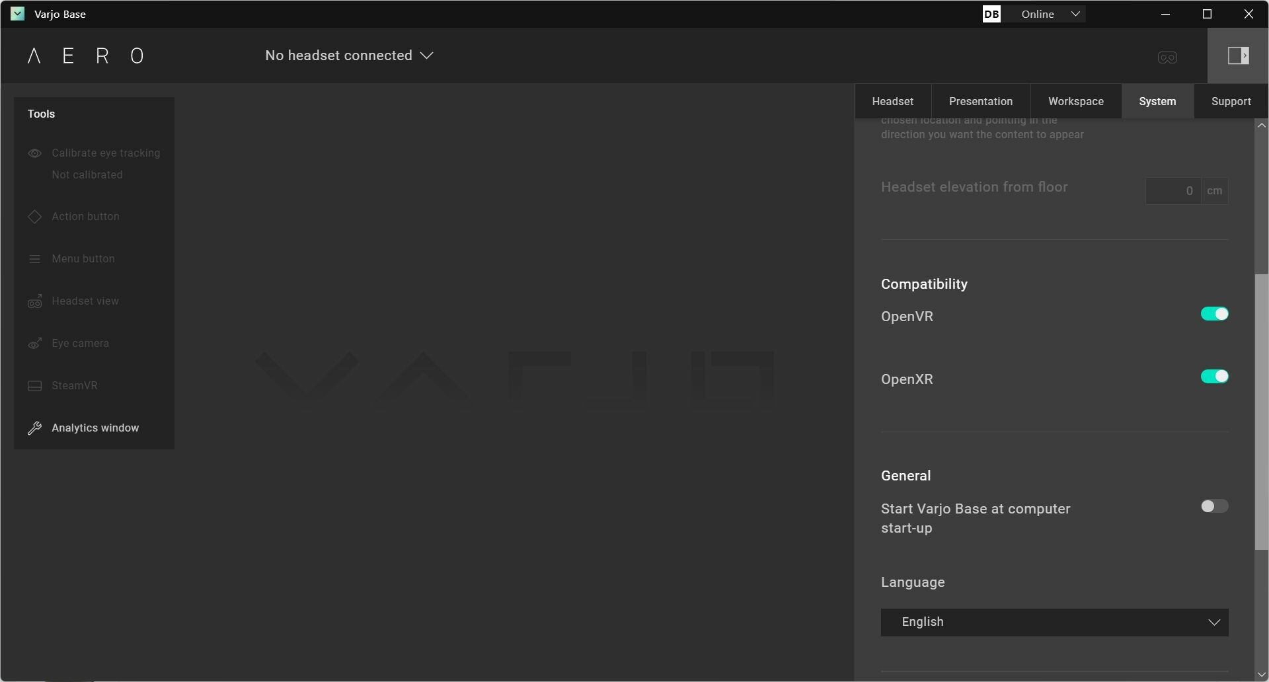
Task: Click the Not calibrated status text
Action: click(87, 174)
